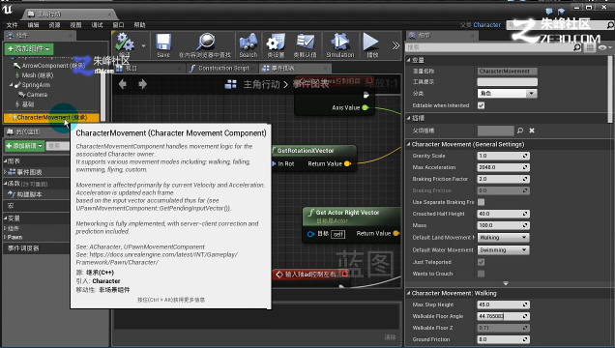Viewport: 615px width, 348px height.
Task: Clear the parent socket X icon
Action: [532, 130]
